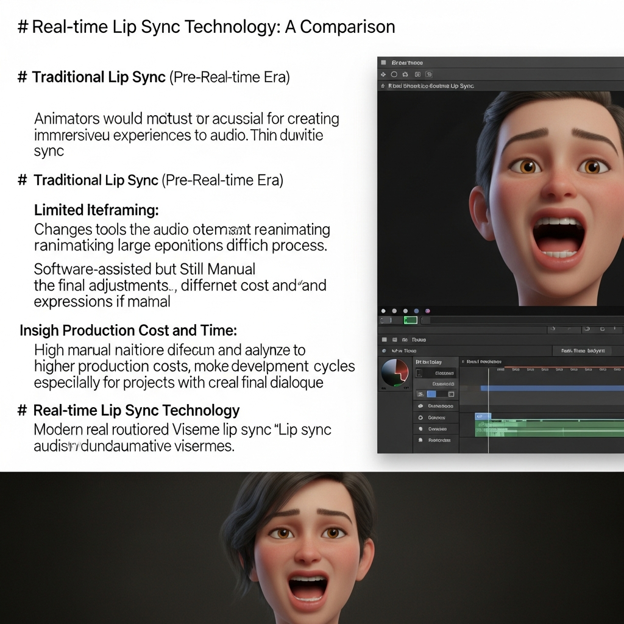Select the first white dot below the viewport
This screenshot has width=624, height=624.
(383, 311)
